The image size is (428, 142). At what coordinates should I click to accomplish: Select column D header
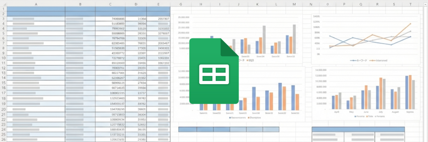click(136, 4)
